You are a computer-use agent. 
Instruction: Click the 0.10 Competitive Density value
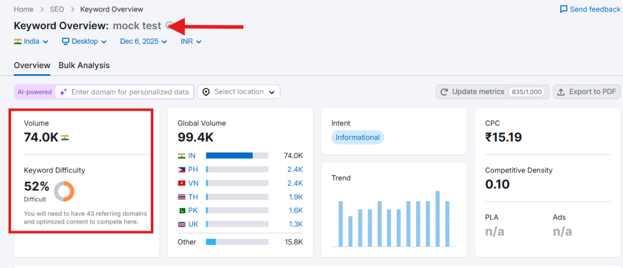(x=498, y=184)
